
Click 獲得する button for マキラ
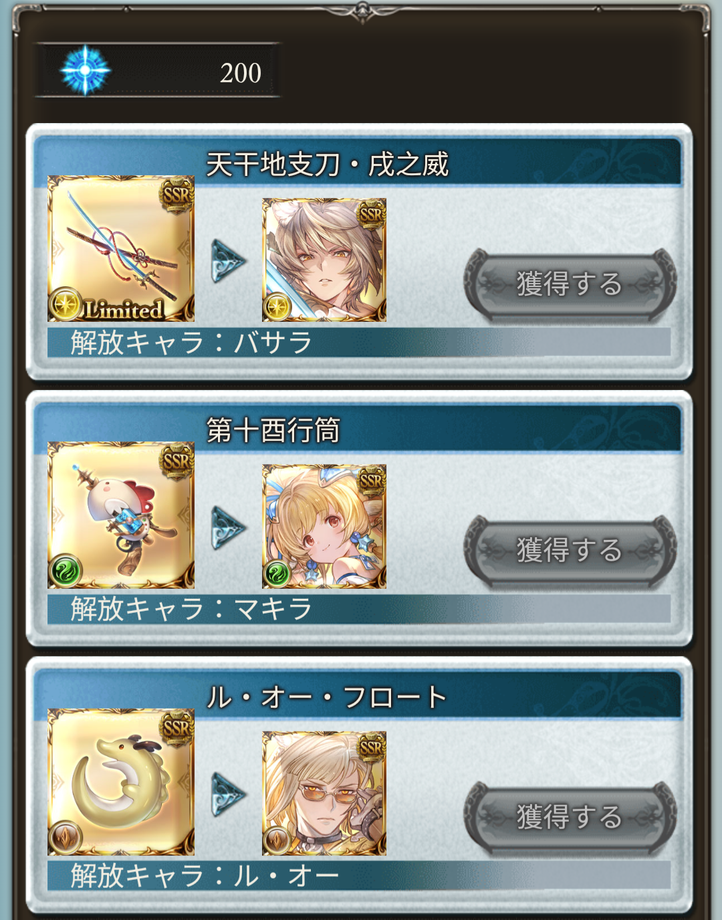point(570,551)
